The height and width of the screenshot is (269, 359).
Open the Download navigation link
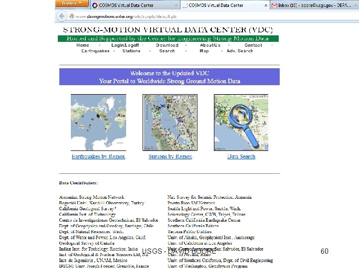(x=167, y=45)
